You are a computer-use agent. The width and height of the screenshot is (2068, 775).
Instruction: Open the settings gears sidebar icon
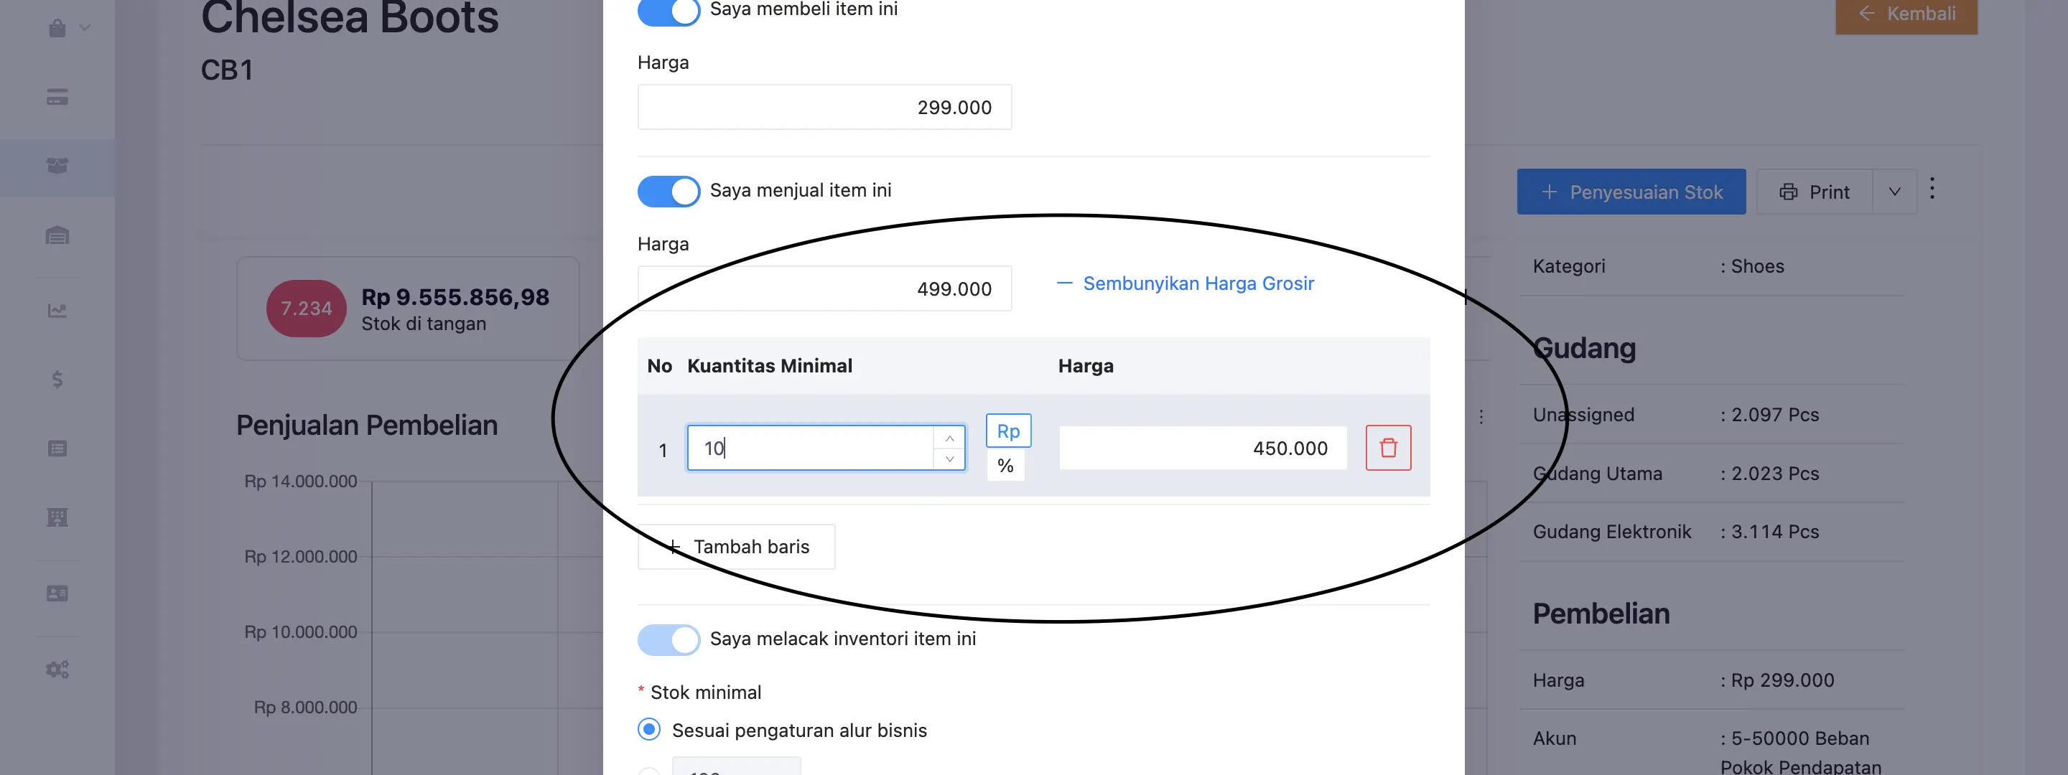click(57, 668)
